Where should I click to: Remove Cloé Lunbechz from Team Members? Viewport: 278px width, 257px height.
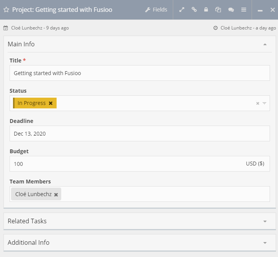[56, 195]
